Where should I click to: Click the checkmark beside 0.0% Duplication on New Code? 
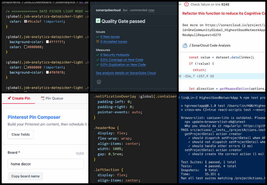98,65
